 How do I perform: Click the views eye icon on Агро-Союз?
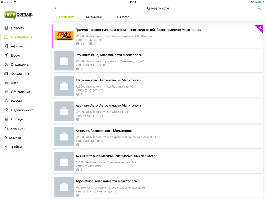point(78,195)
